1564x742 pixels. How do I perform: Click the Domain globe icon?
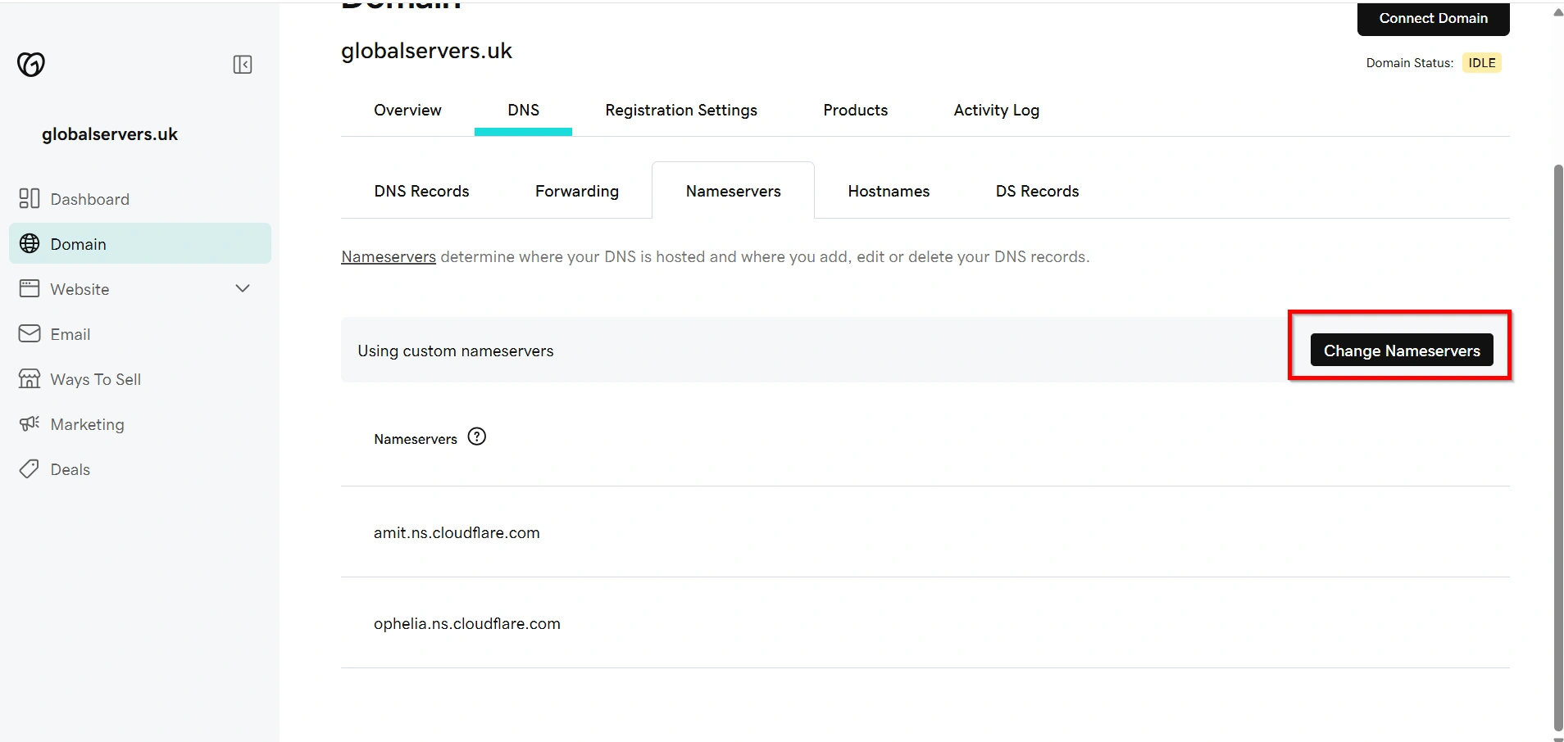tap(30, 243)
